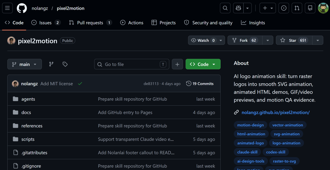This screenshot has height=170, width=330.
Task: Click the .gitattributes file icon
Action: (15, 153)
